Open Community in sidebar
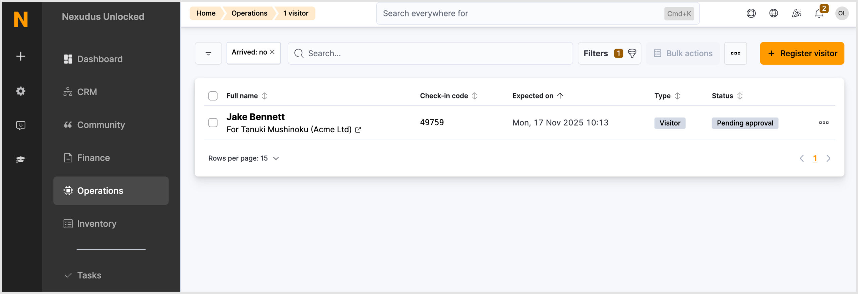 point(111,125)
